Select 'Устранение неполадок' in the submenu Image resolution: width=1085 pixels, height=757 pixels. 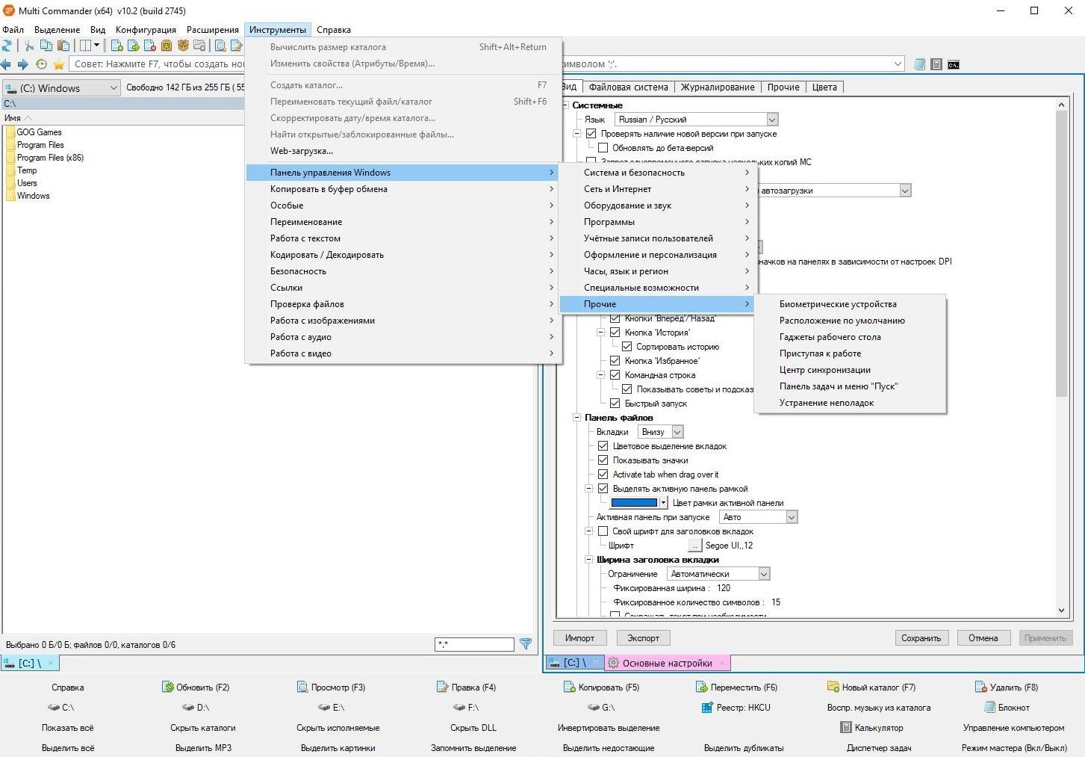[827, 403]
